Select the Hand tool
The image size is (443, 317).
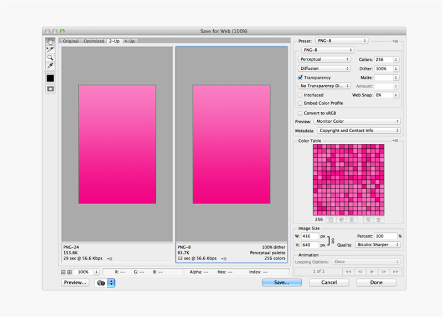(50, 42)
